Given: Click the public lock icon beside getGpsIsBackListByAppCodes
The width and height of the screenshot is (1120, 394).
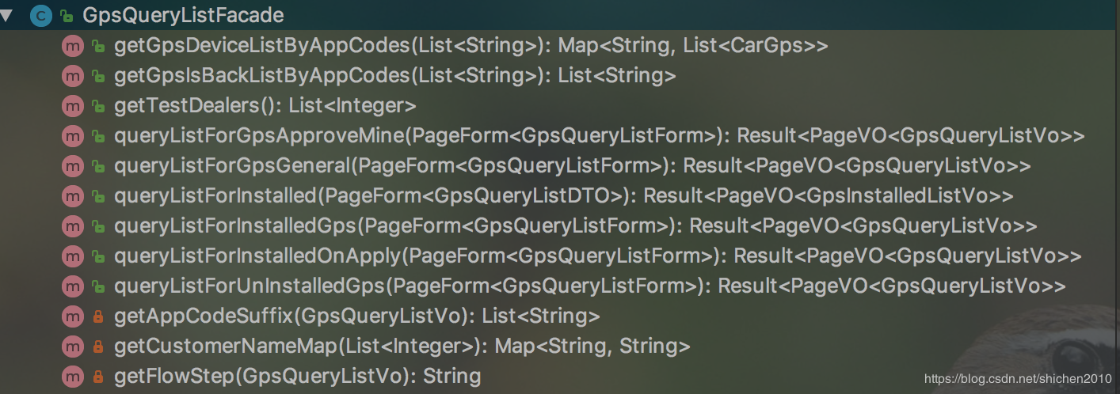Looking at the screenshot, I should click(x=98, y=77).
